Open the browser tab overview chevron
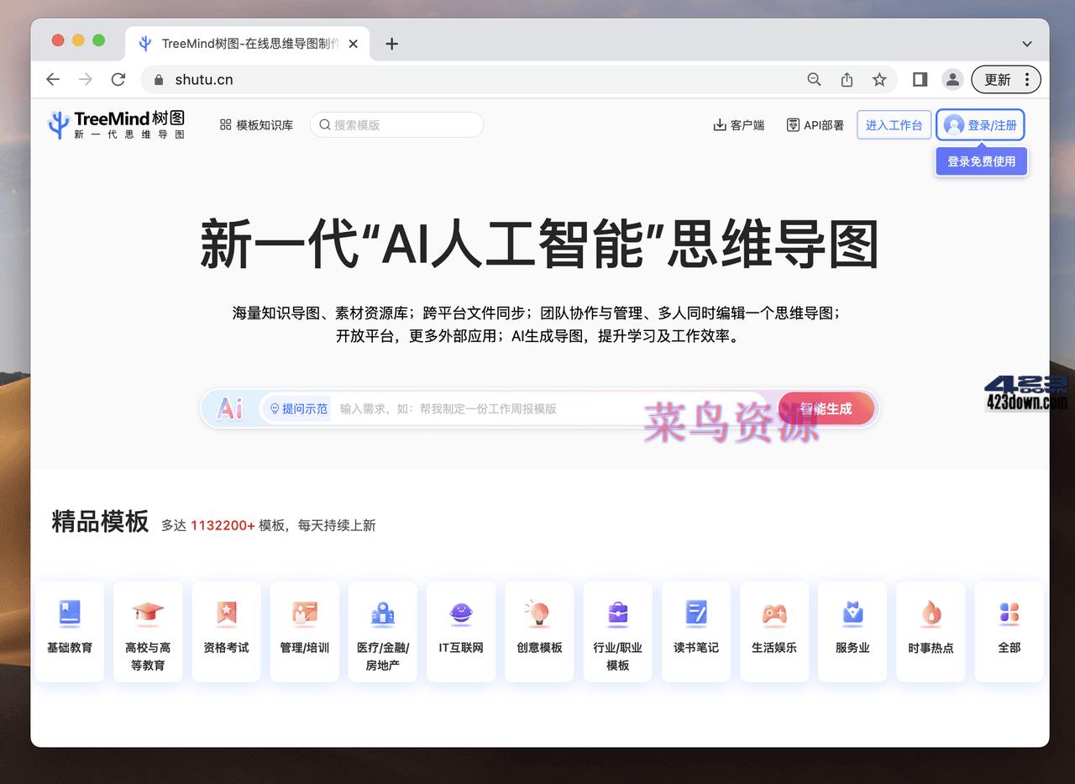 1026,43
